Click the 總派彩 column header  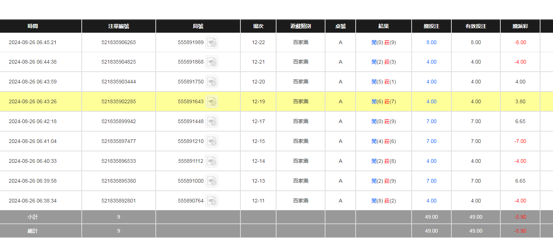(520, 26)
